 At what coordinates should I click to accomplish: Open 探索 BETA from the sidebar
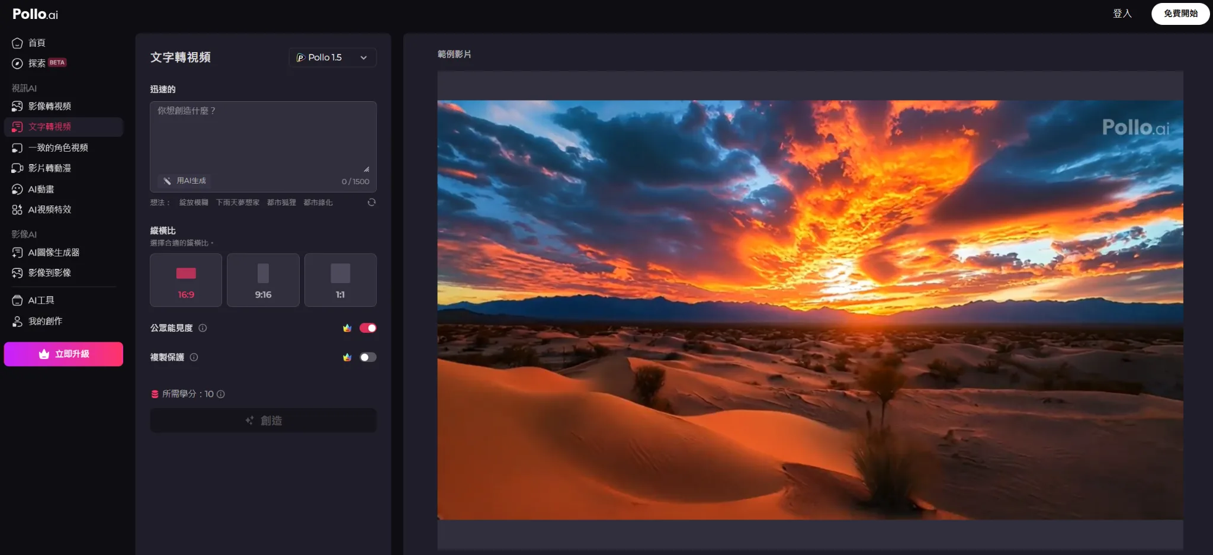(x=39, y=63)
